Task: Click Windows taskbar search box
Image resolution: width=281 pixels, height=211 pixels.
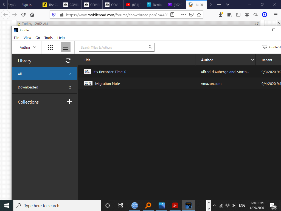Action: point(57,206)
